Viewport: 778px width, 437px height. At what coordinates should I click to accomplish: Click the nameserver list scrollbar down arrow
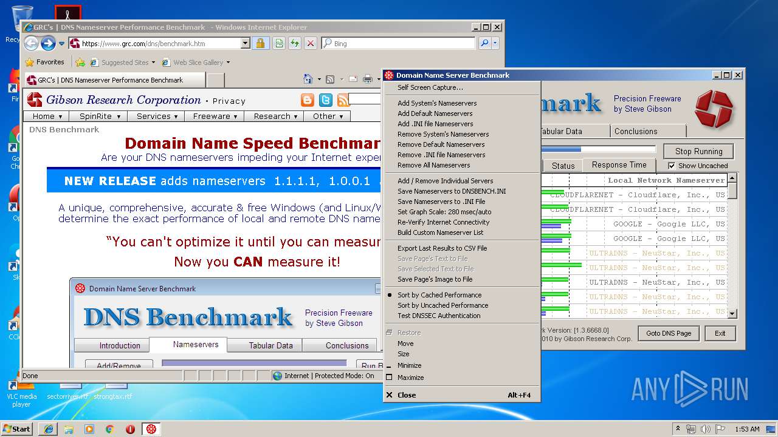coord(732,314)
